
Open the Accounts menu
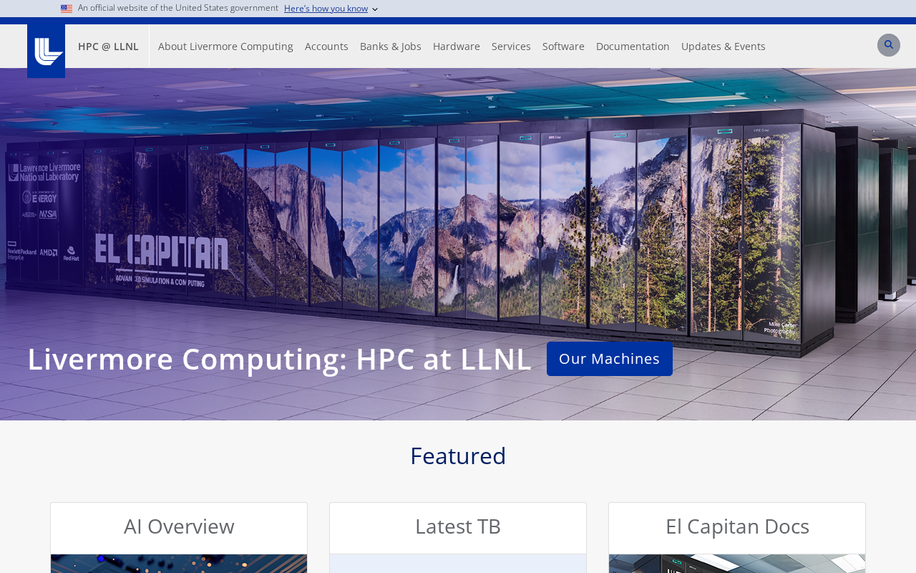326,47
